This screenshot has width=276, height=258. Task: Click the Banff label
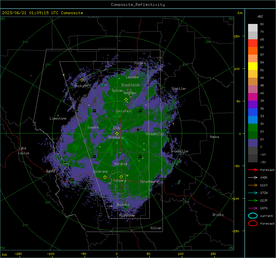(x=51, y=171)
